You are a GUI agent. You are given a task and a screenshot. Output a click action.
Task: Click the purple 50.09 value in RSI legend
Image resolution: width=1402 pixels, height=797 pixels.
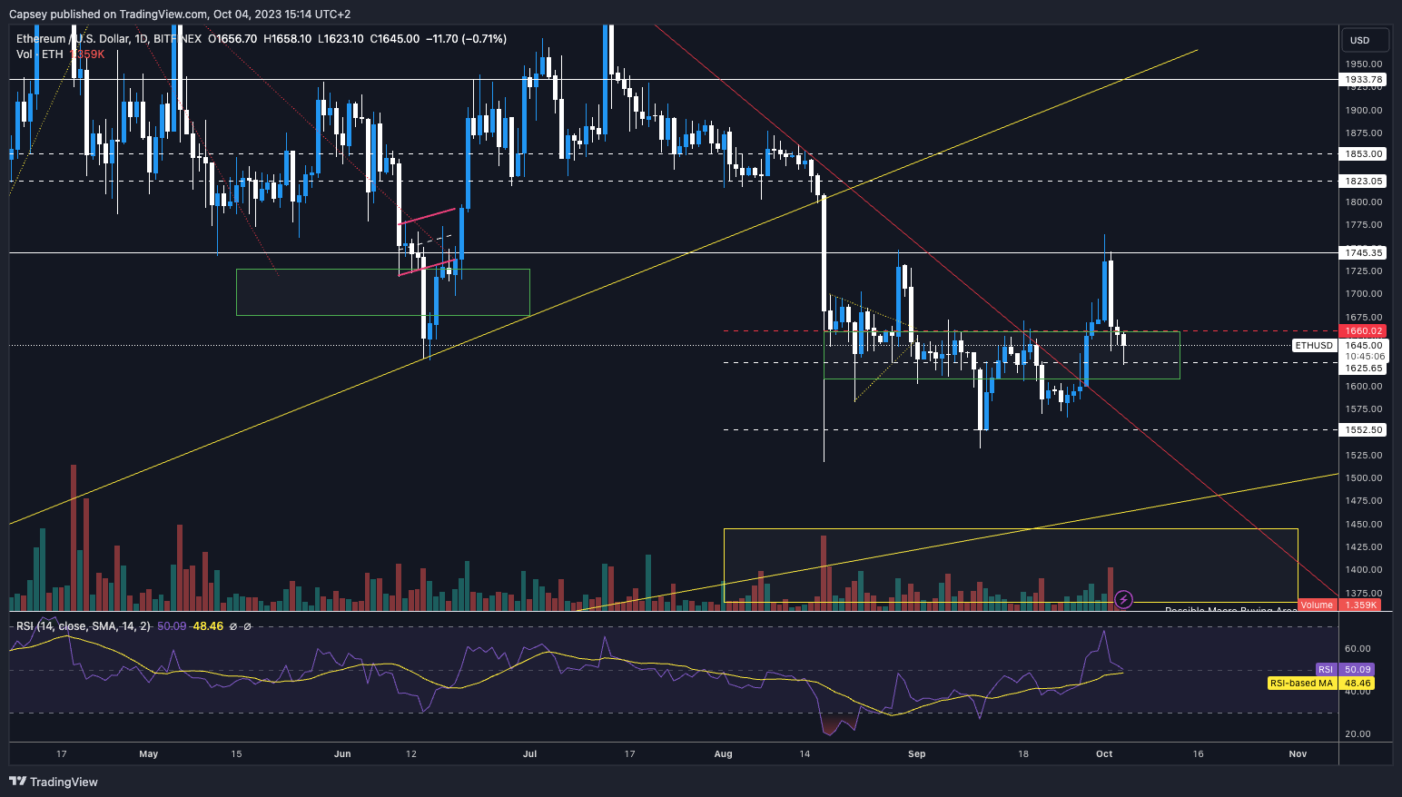[x=172, y=626]
